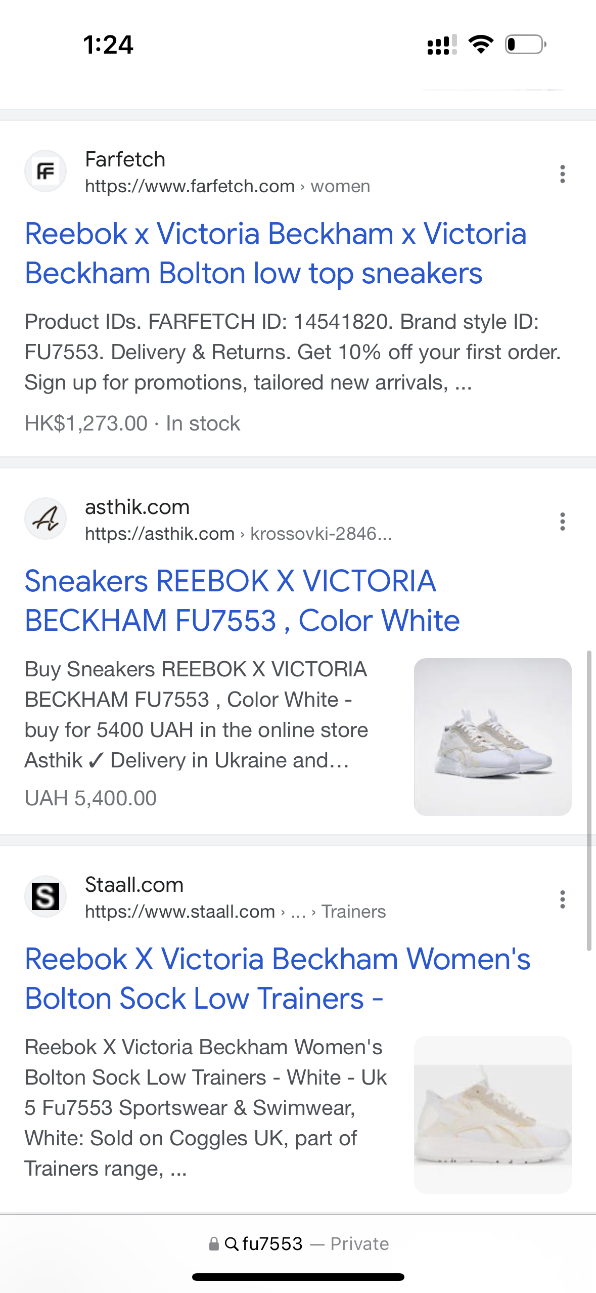The image size is (596, 1293).
Task: Tap the search magnifier icon in address bar
Action: point(232,1243)
